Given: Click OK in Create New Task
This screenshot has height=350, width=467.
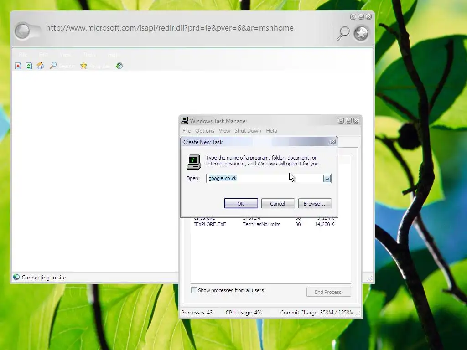Looking at the screenshot, I should pyautogui.click(x=241, y=204).
